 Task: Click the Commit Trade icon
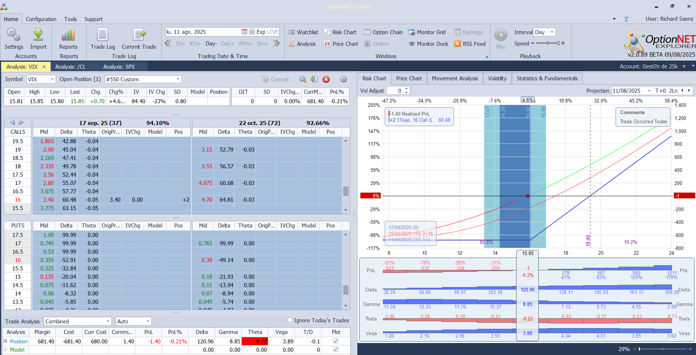139,35
